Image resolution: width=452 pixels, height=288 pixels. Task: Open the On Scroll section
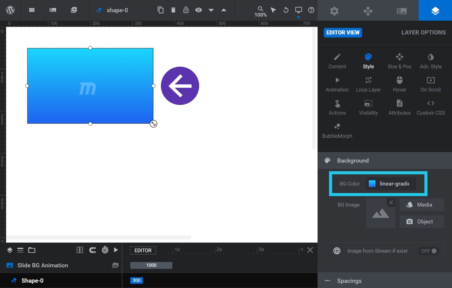[x=431, y=85]
